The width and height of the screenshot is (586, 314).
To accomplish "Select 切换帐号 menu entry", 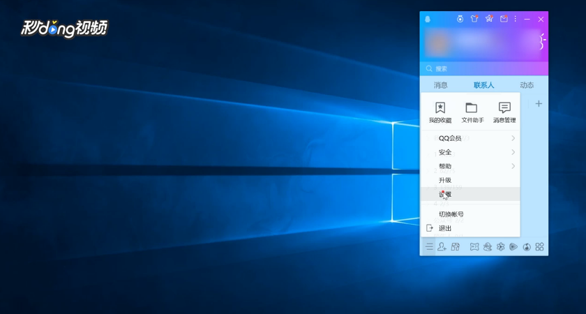I will pos(470,214).
